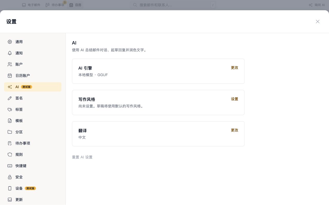Open the 待办事项 settings section
This screenshot has height=205, width=329.
tap(33, 143)
